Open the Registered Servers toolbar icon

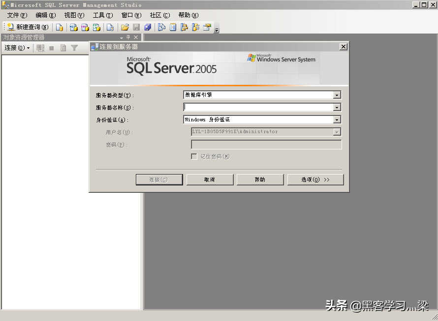161,27
